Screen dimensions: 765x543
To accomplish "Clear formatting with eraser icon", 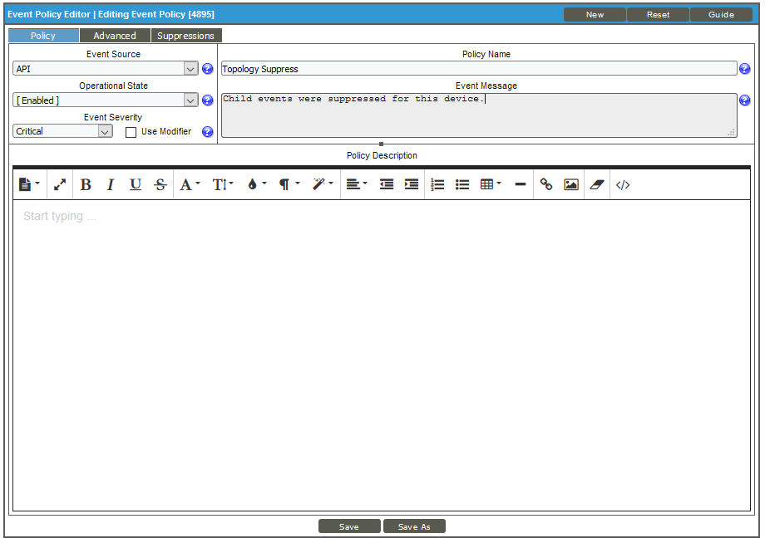I will (x=596, y=185).
